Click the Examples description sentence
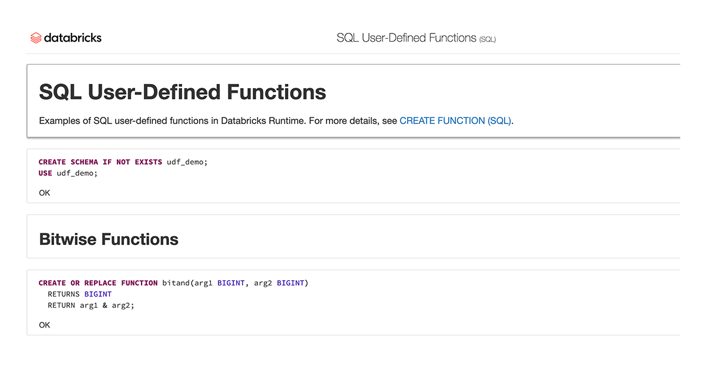This screenshot has width=705, height=370. tap(217, 121)
